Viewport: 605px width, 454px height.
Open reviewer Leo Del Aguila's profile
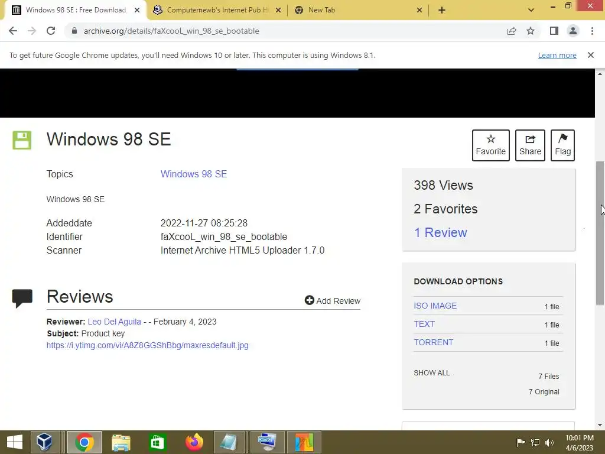(114, 322)
